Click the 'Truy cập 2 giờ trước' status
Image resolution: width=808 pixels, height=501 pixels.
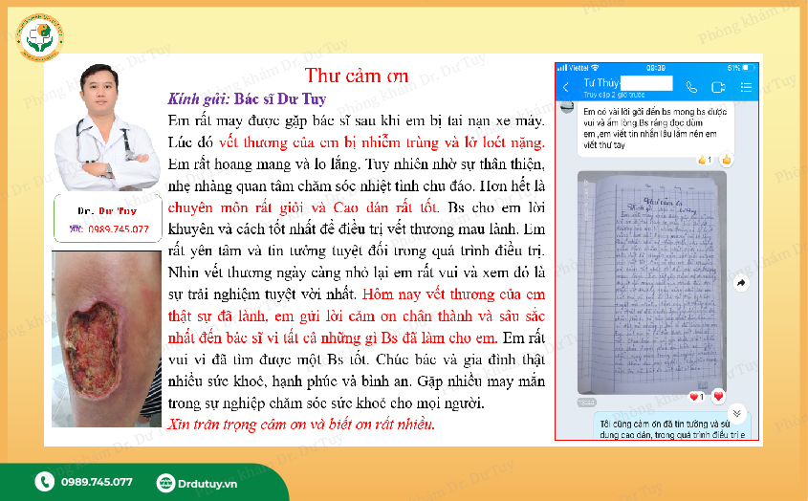(614, 95)
